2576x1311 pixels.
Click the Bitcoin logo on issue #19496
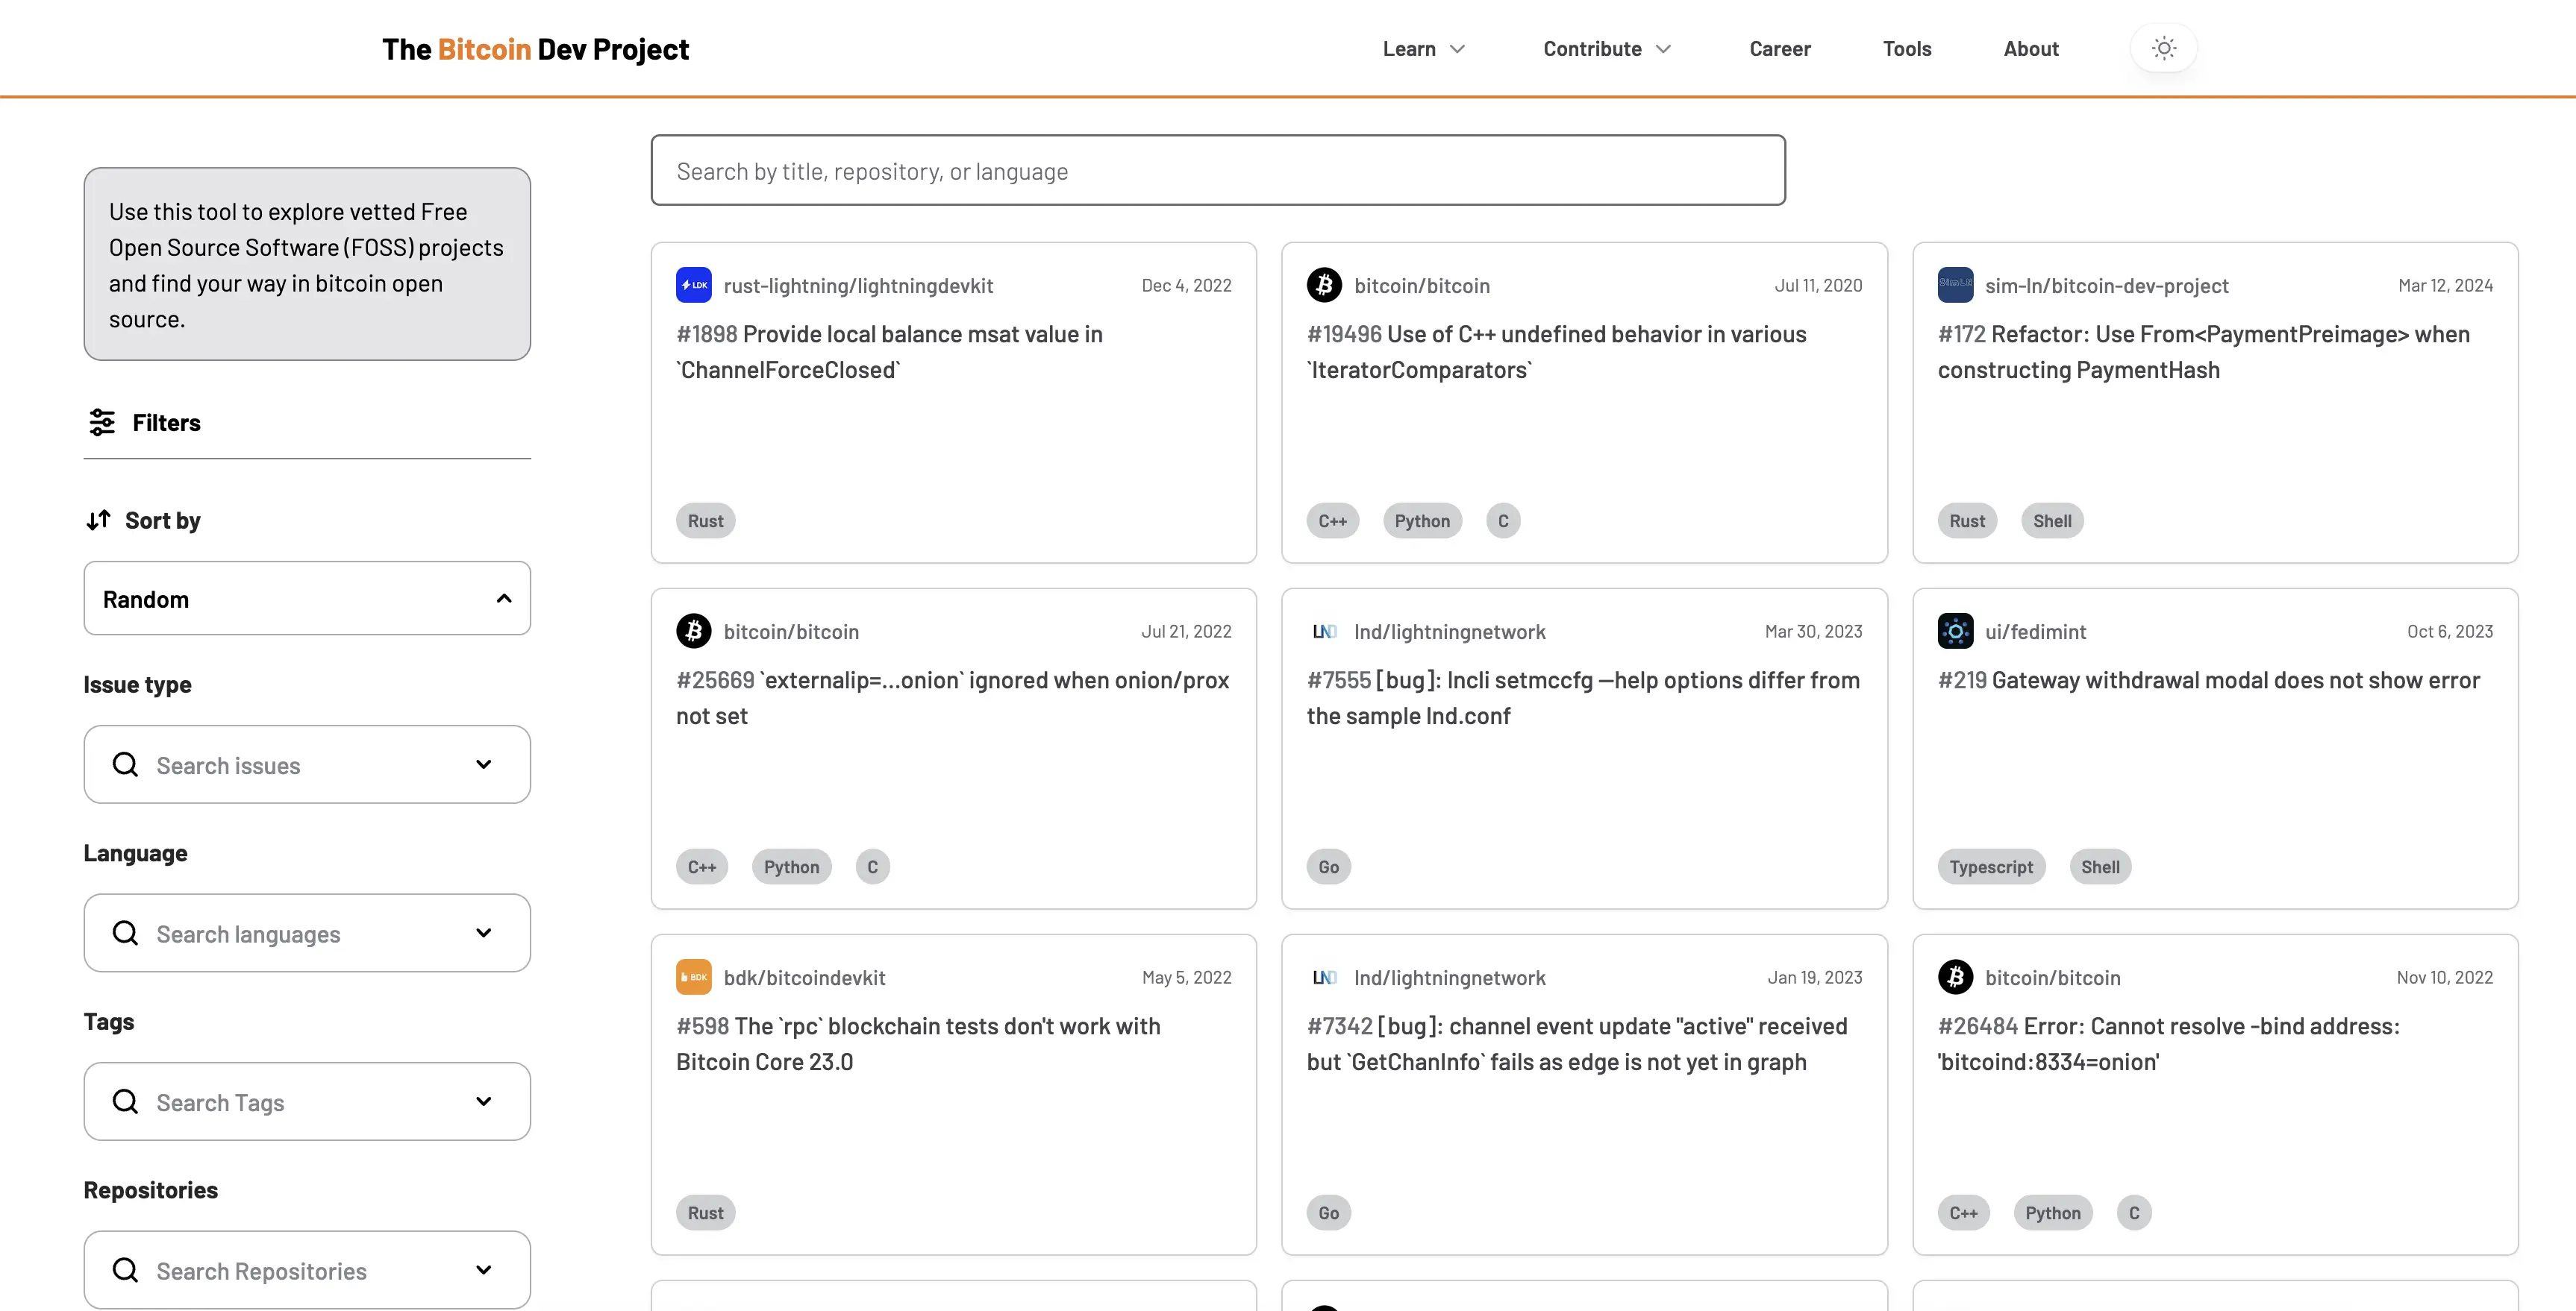[x=1324, y=285]
